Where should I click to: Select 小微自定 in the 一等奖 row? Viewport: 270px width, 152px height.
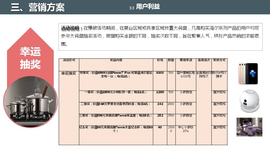(186, 92)
